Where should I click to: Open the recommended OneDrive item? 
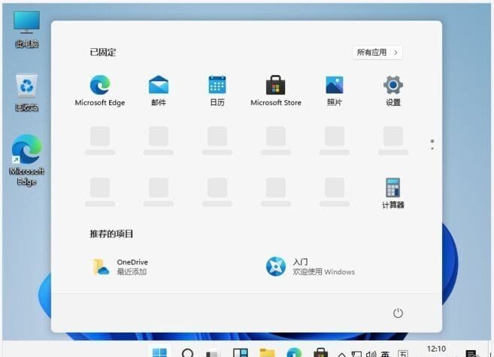point(120,267)
